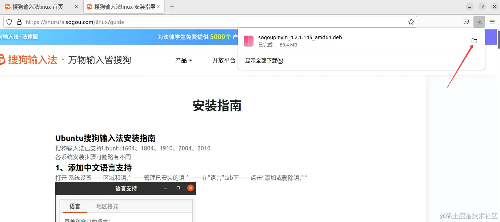Close the 搜狗输入法linux-安装指导 tab
Screen dimensions: 500x222
click(x=158, y=7)
